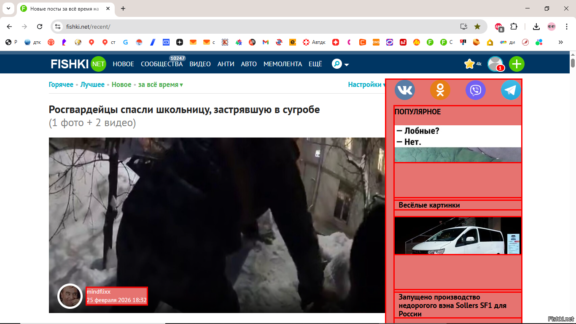Open the Adblock Plus extension icon
576x324 pixels.
(x=499, y=27)
